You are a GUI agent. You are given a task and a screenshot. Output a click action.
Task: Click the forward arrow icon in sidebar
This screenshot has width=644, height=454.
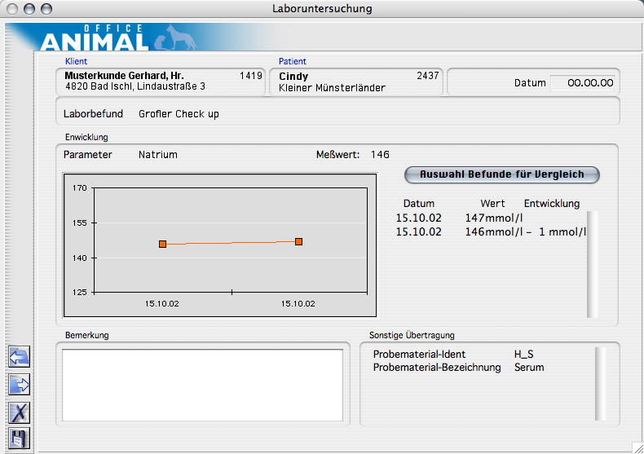tap(19, 385)
